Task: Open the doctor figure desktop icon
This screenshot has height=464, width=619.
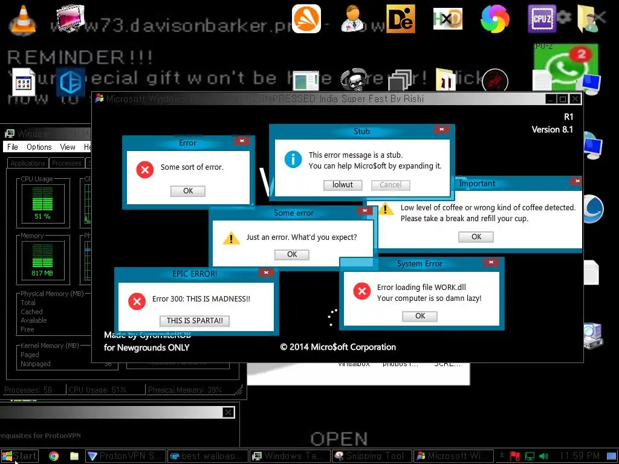Action: coord(353,19)
